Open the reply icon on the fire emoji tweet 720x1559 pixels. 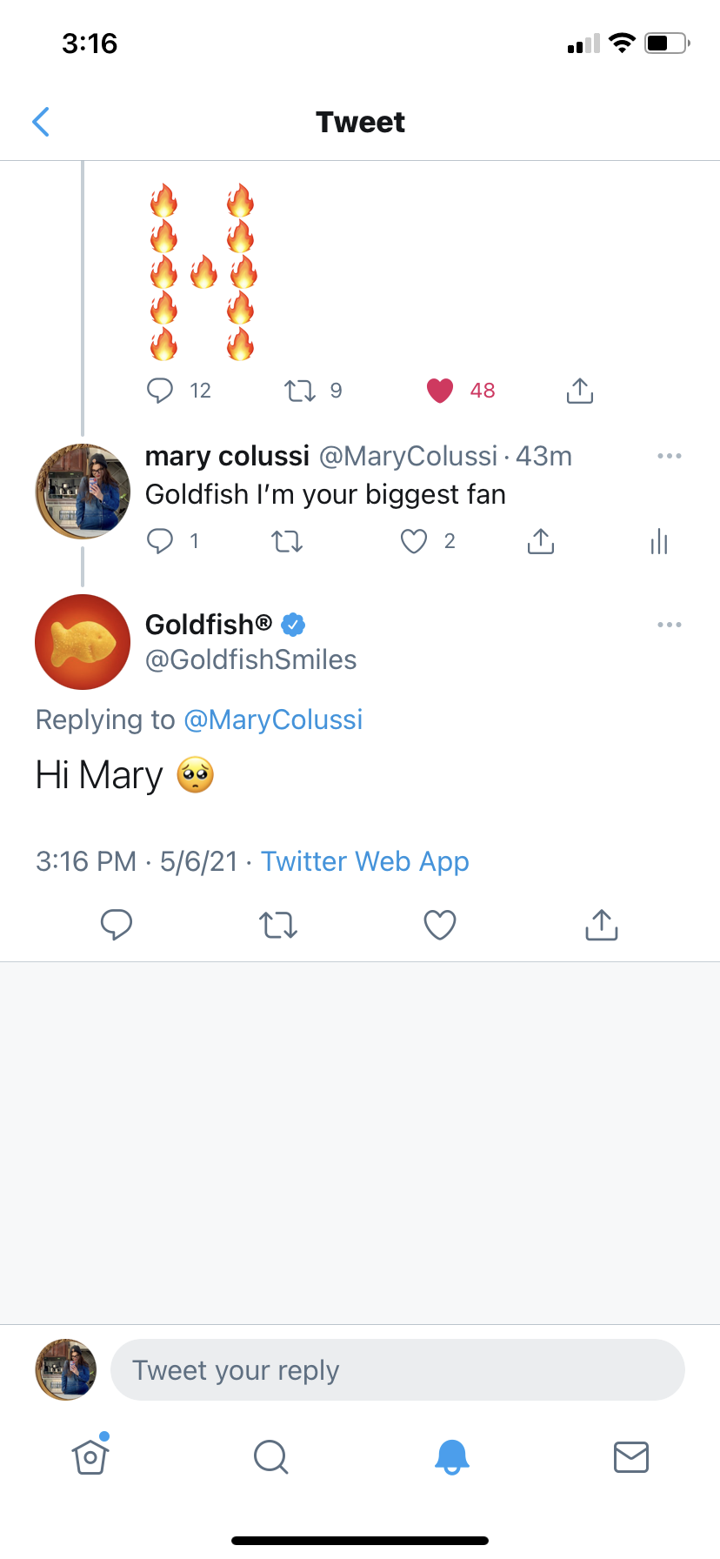[x=161, y=391]
